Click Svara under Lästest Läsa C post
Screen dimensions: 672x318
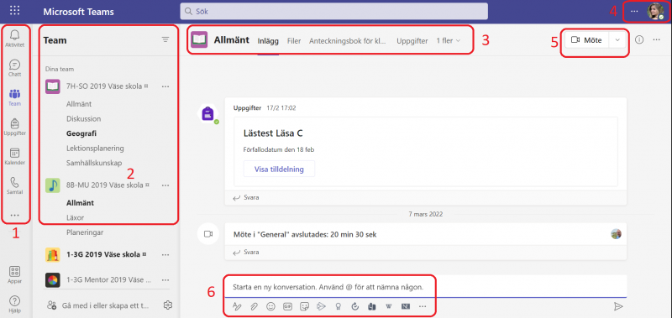[246, 198]
